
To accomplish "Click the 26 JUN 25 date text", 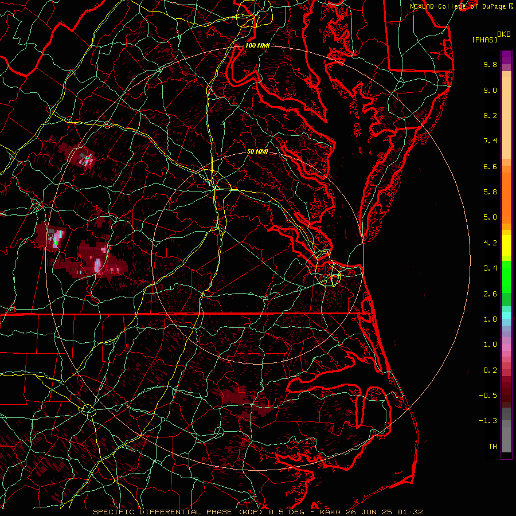I will (x=368, y=512).
